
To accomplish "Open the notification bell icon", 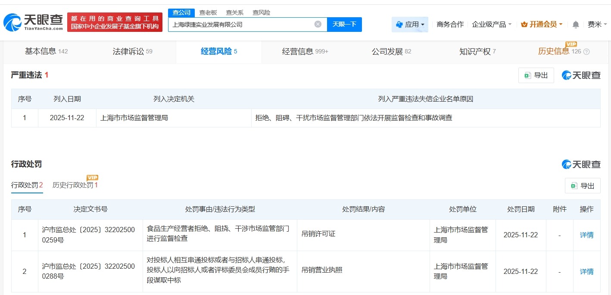I will (x=575, y=25).
